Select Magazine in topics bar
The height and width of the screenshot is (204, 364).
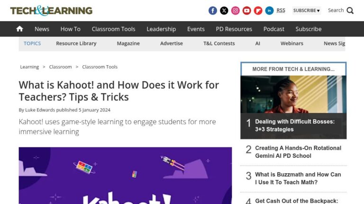click(x=128, y=43)
